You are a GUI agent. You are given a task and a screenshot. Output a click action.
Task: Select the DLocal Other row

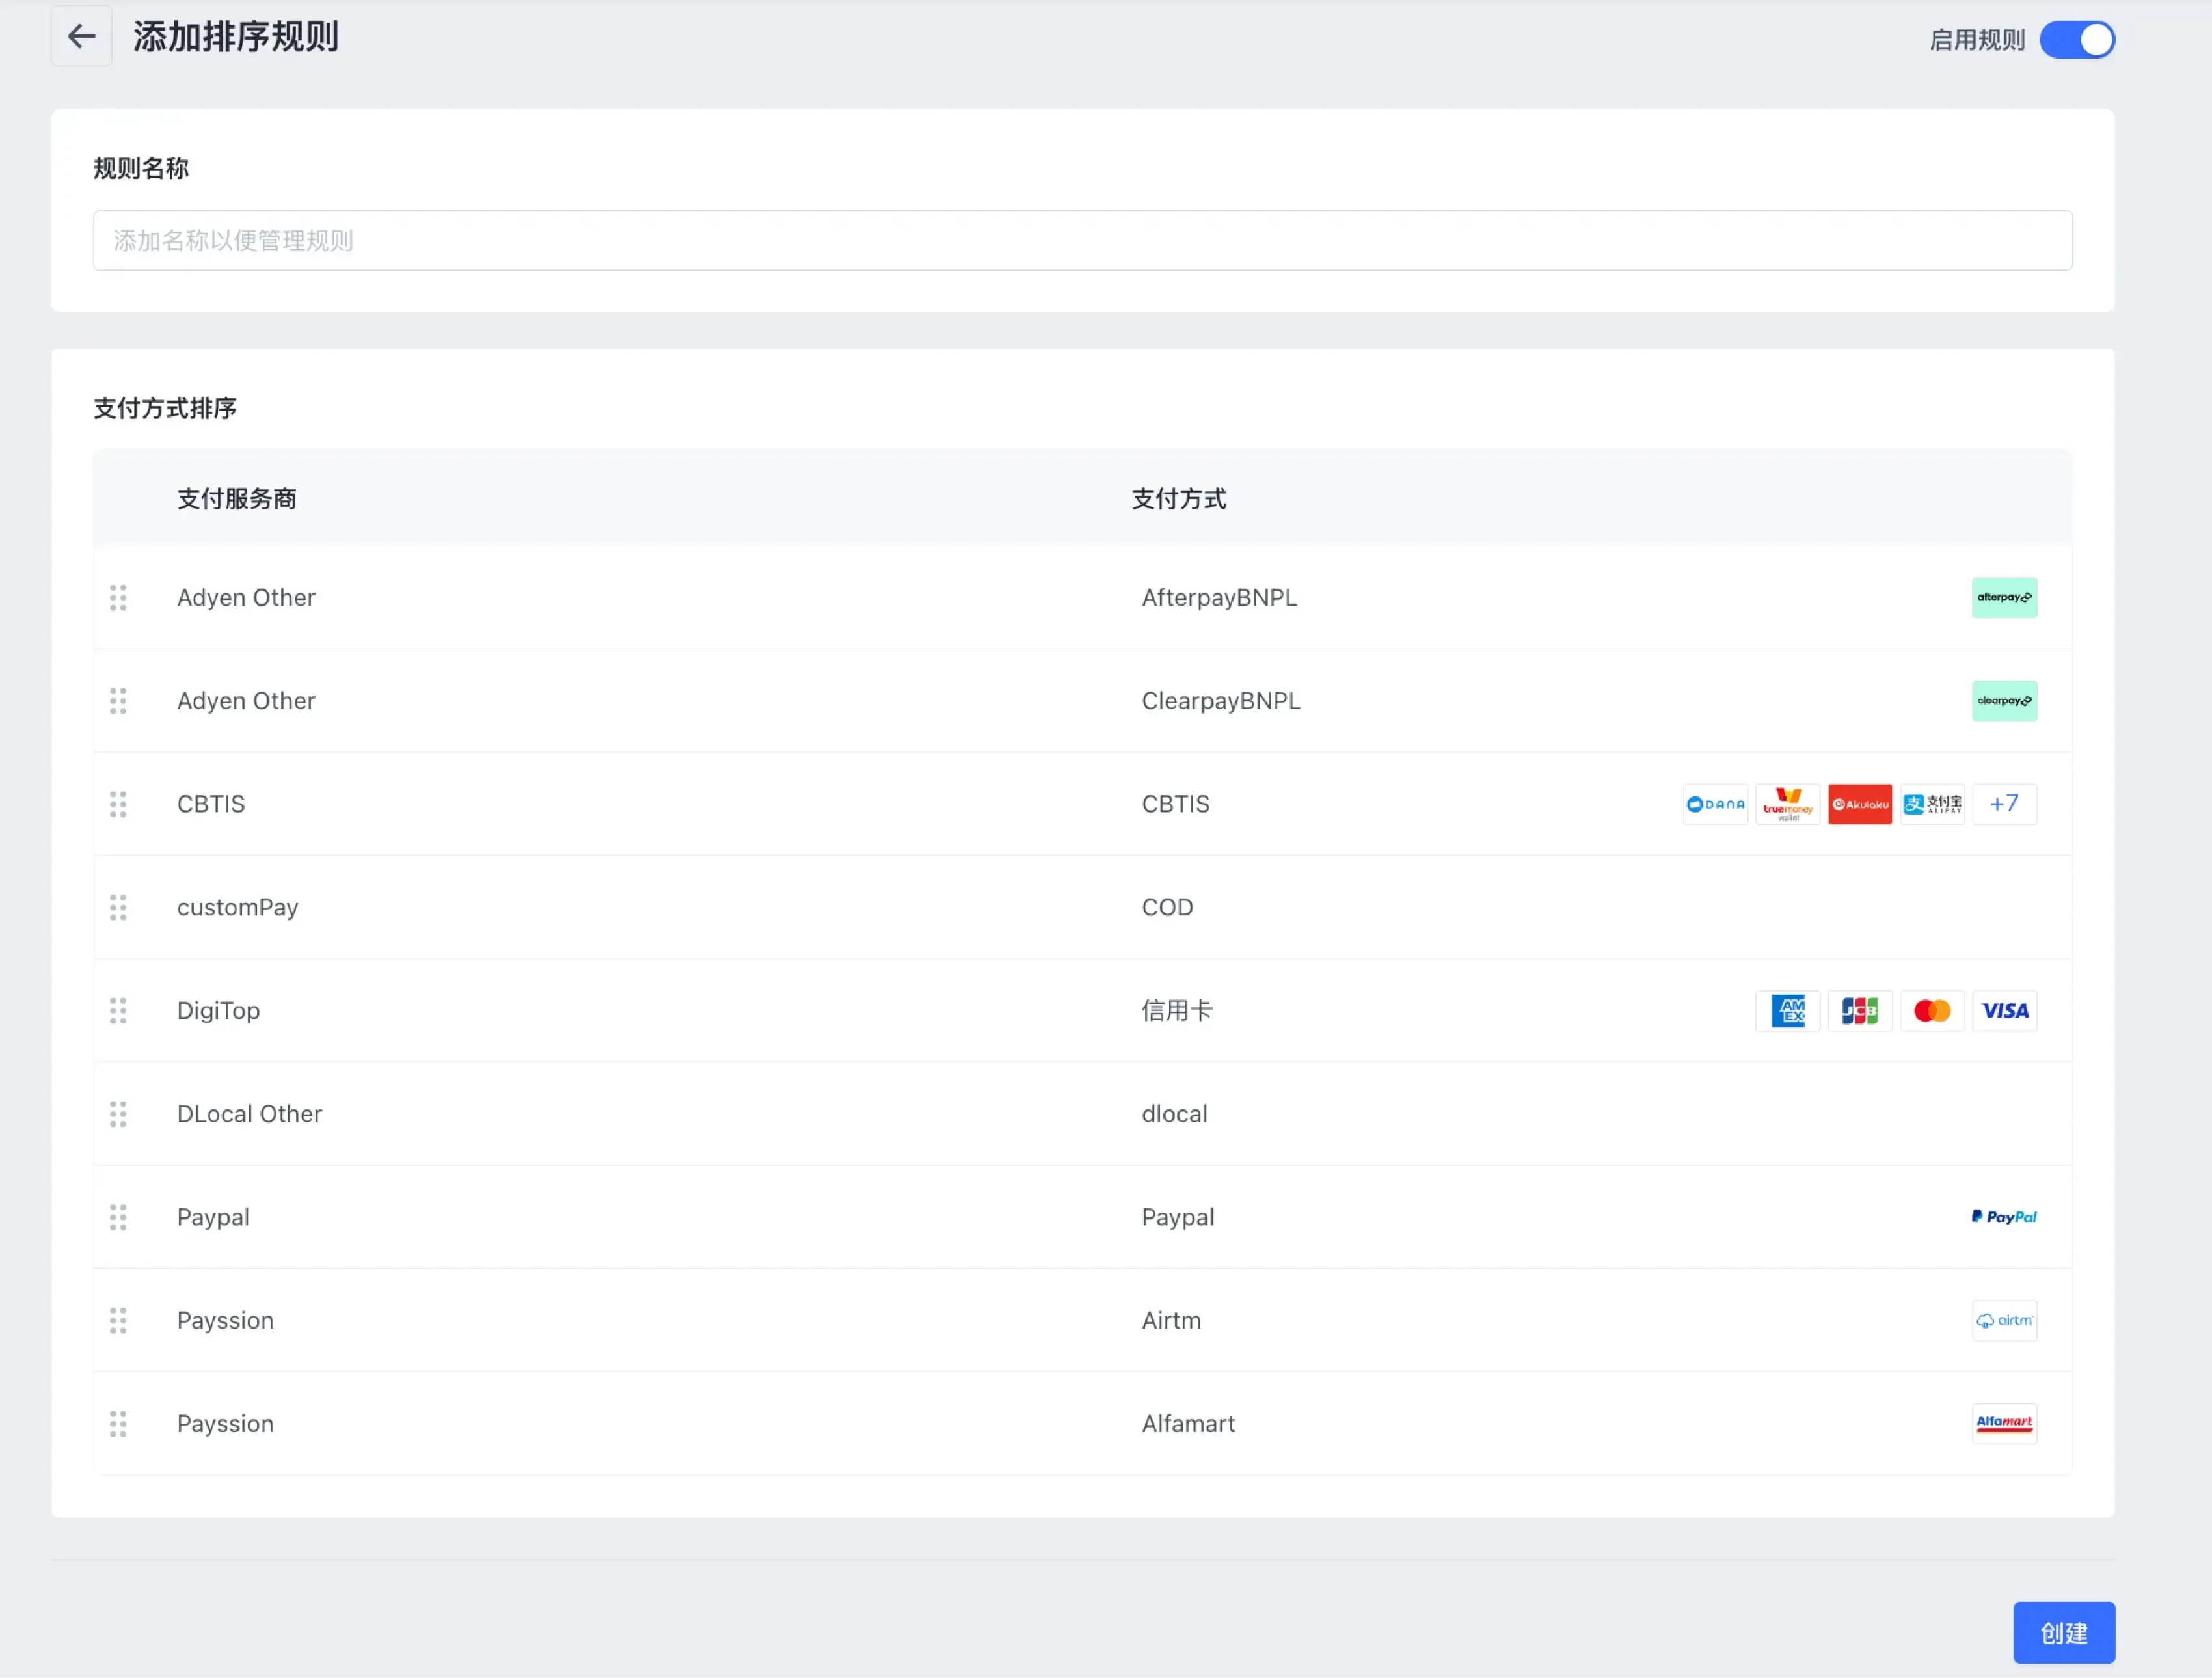[249, 1114]
